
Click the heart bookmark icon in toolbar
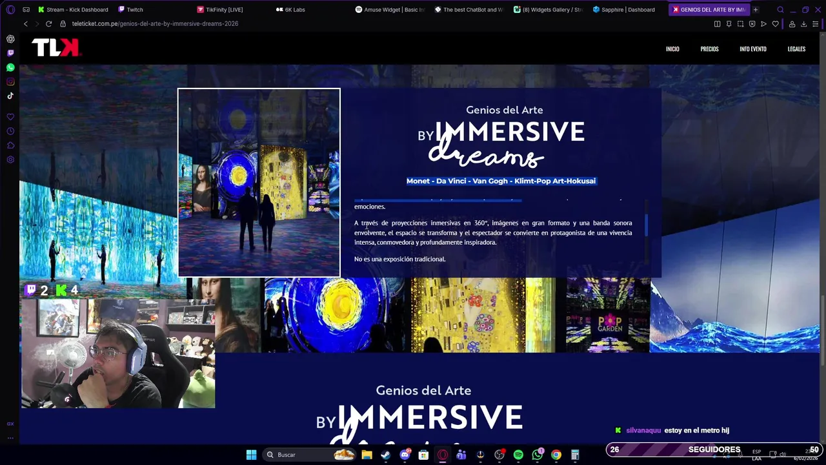pos(775,24)
